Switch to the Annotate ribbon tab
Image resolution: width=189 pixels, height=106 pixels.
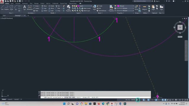pyautogui.click(x=18, y=3)
